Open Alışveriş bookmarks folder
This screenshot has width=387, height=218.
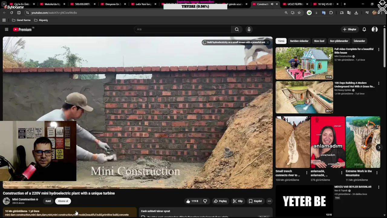tap(41, 20)
